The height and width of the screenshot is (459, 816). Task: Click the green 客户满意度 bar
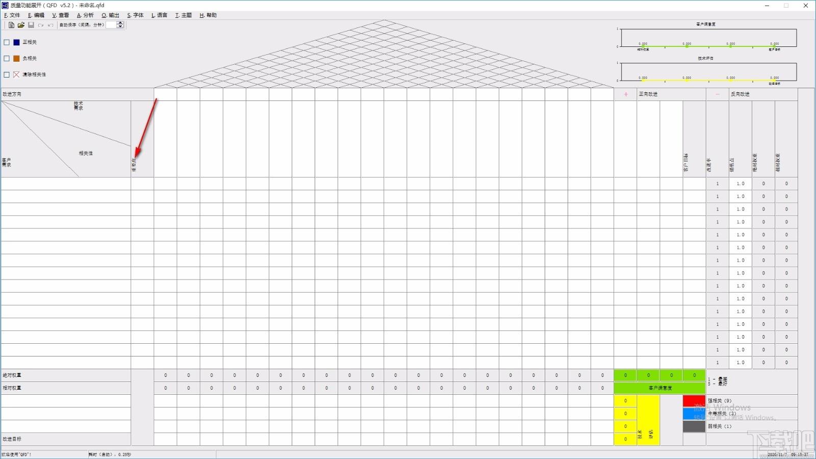(x=659, y=388)
